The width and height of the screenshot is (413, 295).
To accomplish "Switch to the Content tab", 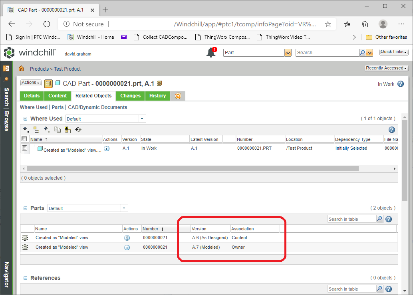I will 57,96.
